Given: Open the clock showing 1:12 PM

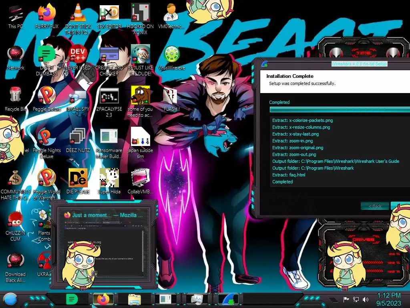Looking at the screenshot, I should coord(389,299).
